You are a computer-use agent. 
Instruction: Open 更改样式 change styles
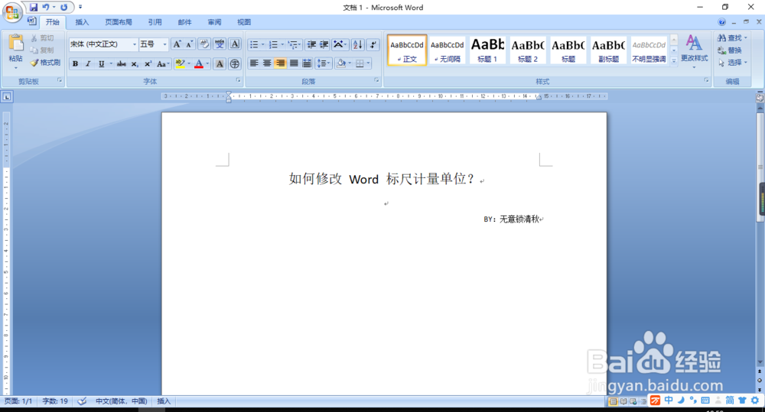point(695,50)
